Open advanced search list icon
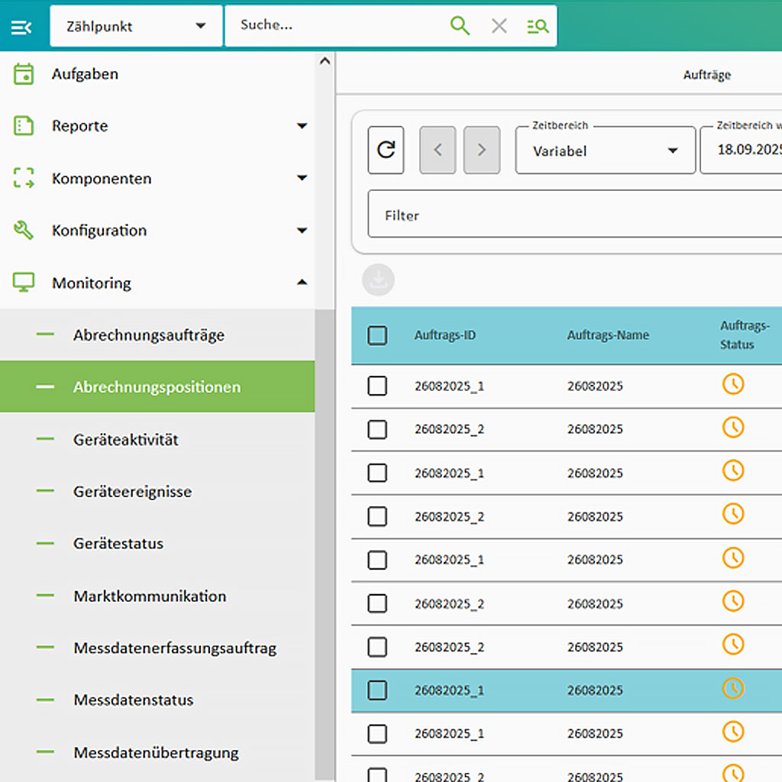782x782 pixels. [538, 26]
